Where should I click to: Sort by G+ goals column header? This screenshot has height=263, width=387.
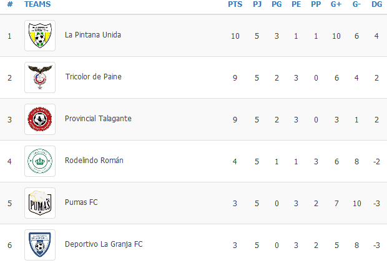[x=336, y=4]
